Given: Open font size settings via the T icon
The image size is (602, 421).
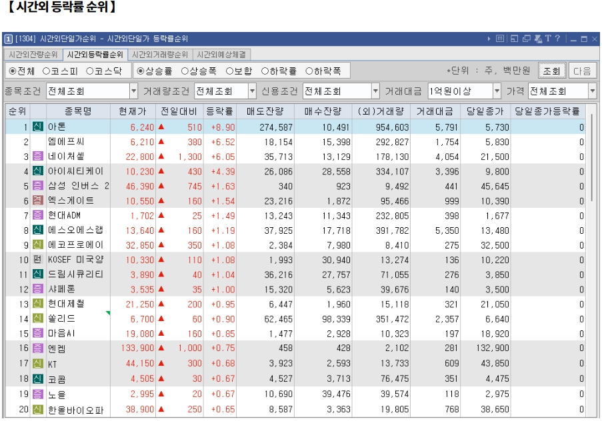Looking at the screenshot, I should [x=549, y=39].
